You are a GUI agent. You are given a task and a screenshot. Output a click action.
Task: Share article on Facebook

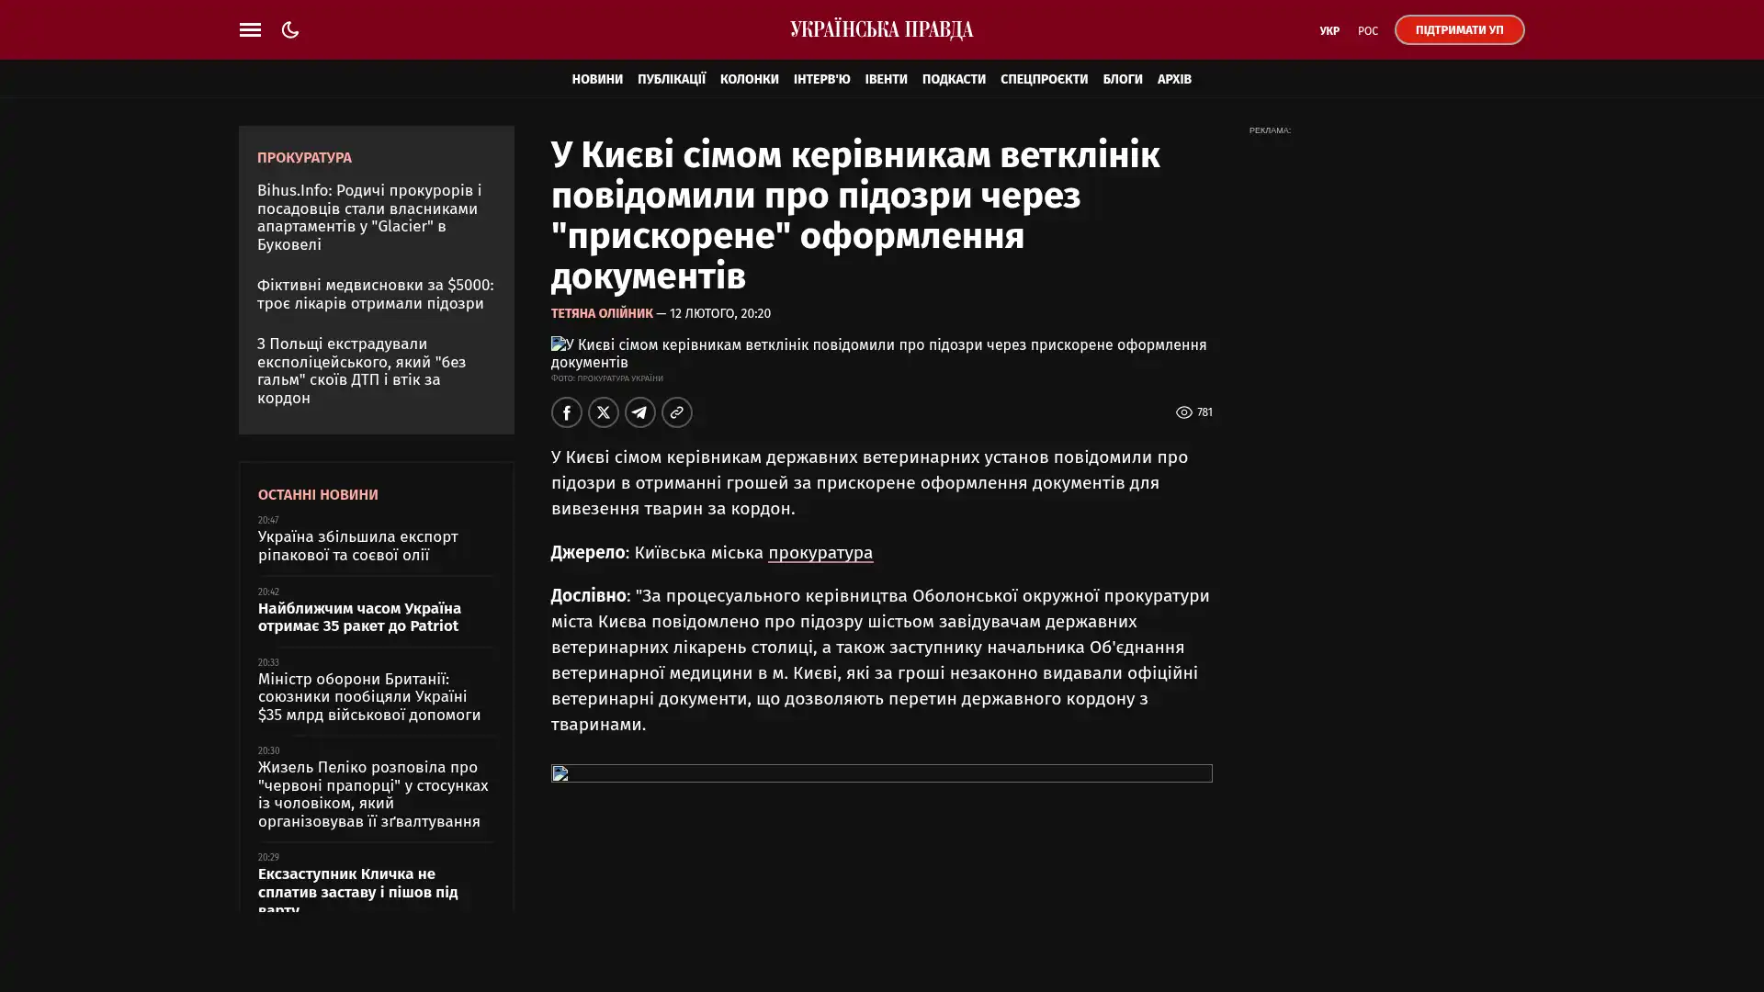566,412
